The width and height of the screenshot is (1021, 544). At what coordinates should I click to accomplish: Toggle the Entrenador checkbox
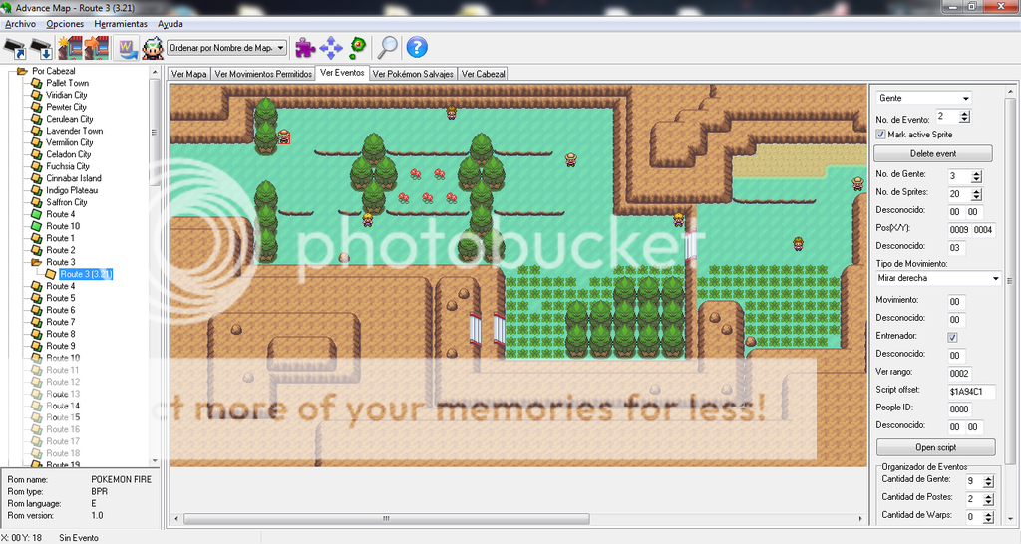click(x=952, y=338)
